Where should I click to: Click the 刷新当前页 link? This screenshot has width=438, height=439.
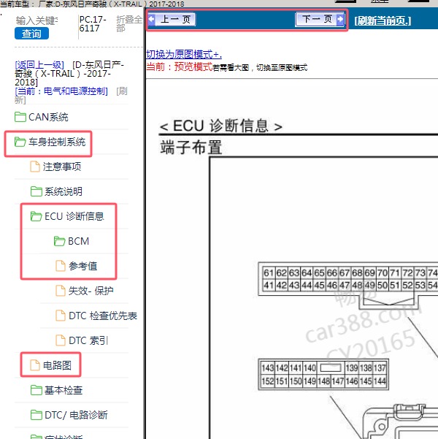pos(383,20)
